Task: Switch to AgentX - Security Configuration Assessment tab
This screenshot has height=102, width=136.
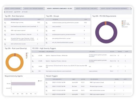Action: (x=114, y=8)
